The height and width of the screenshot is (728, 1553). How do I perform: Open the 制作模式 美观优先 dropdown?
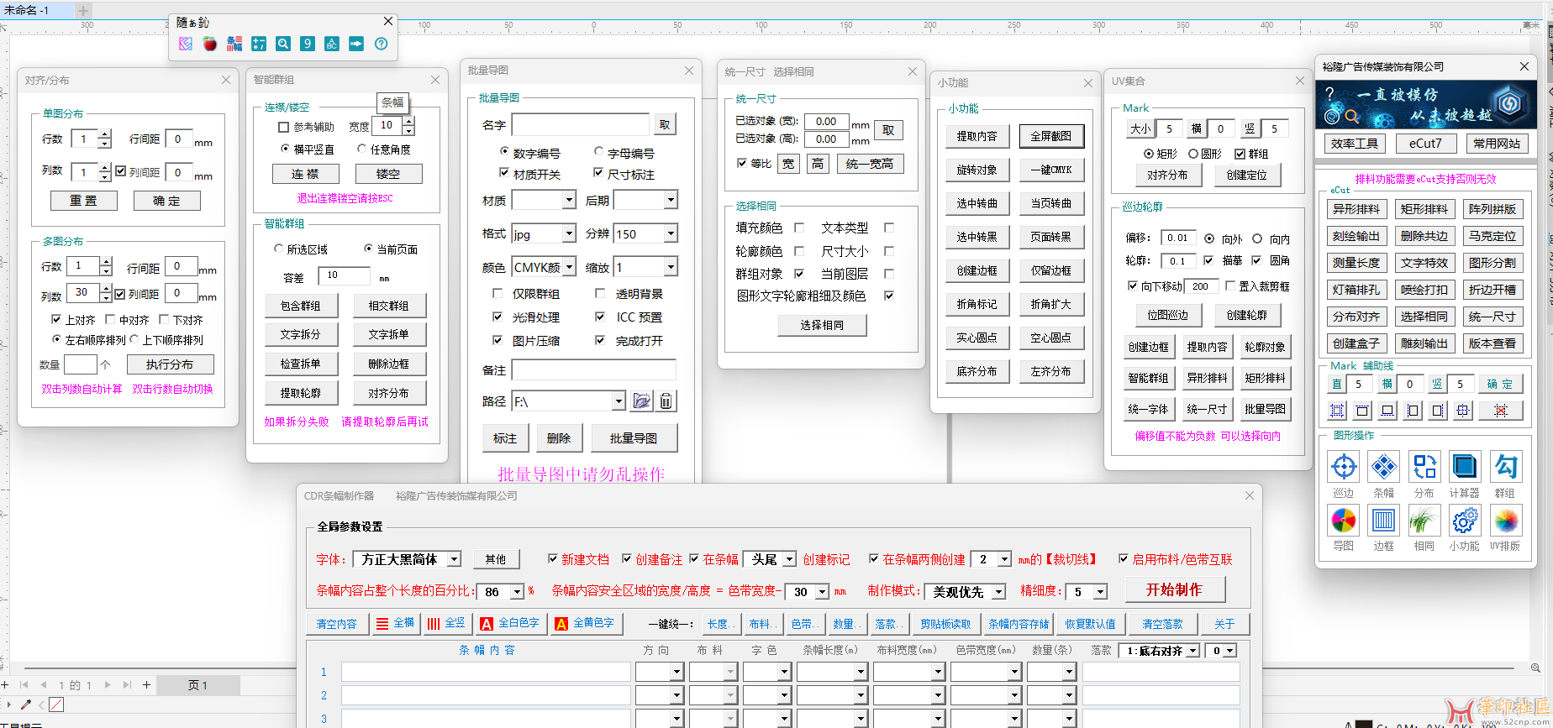tap(998, 592)
